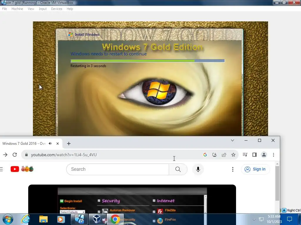View site information via the lock icon
This screenshot has width=301, height=225.
pyautogui.click(x=26, y=155)
